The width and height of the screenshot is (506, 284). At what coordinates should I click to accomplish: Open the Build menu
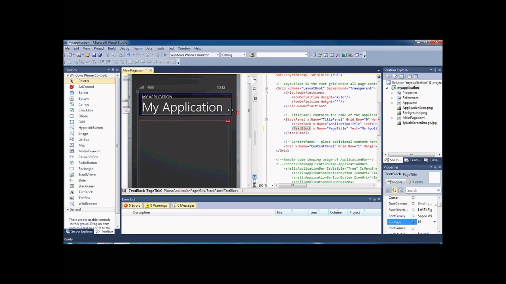(112, 49)
